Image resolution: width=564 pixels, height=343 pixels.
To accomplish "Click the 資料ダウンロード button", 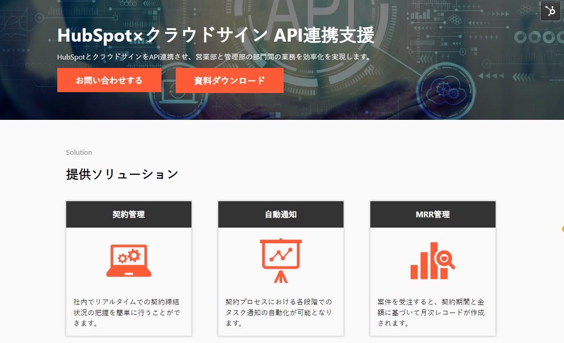I will pos(229,80).
